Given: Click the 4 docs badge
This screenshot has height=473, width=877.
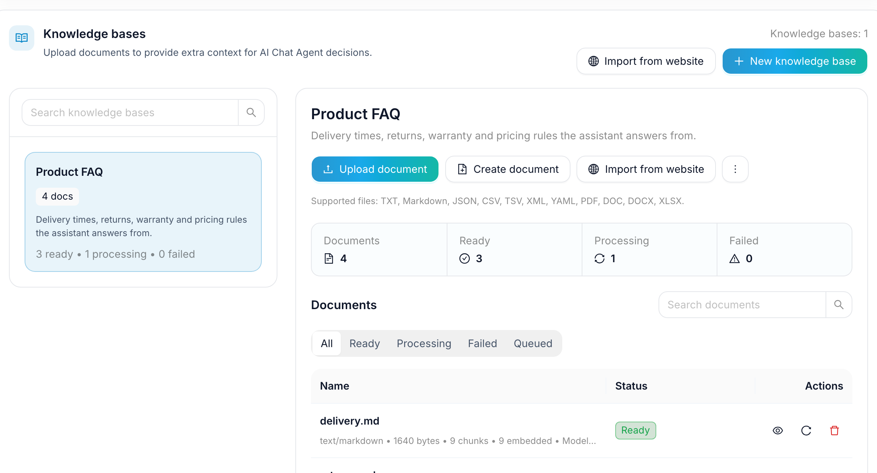Looking at the screenshot, I should tap(57, 196).
